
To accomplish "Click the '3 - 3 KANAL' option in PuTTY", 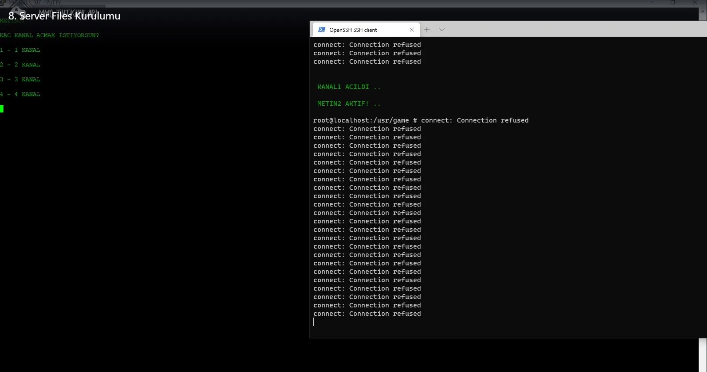I will [x=20, y=79].
